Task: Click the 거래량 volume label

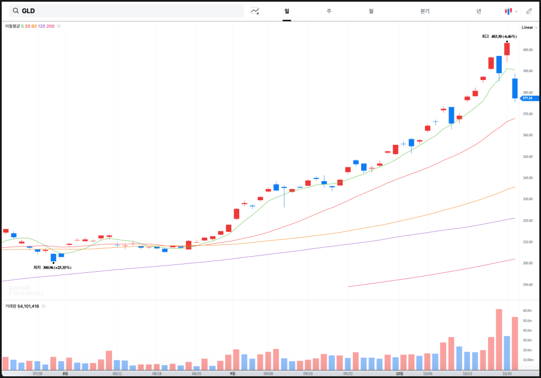Action: pyautogui.click(x=11, y=306)
